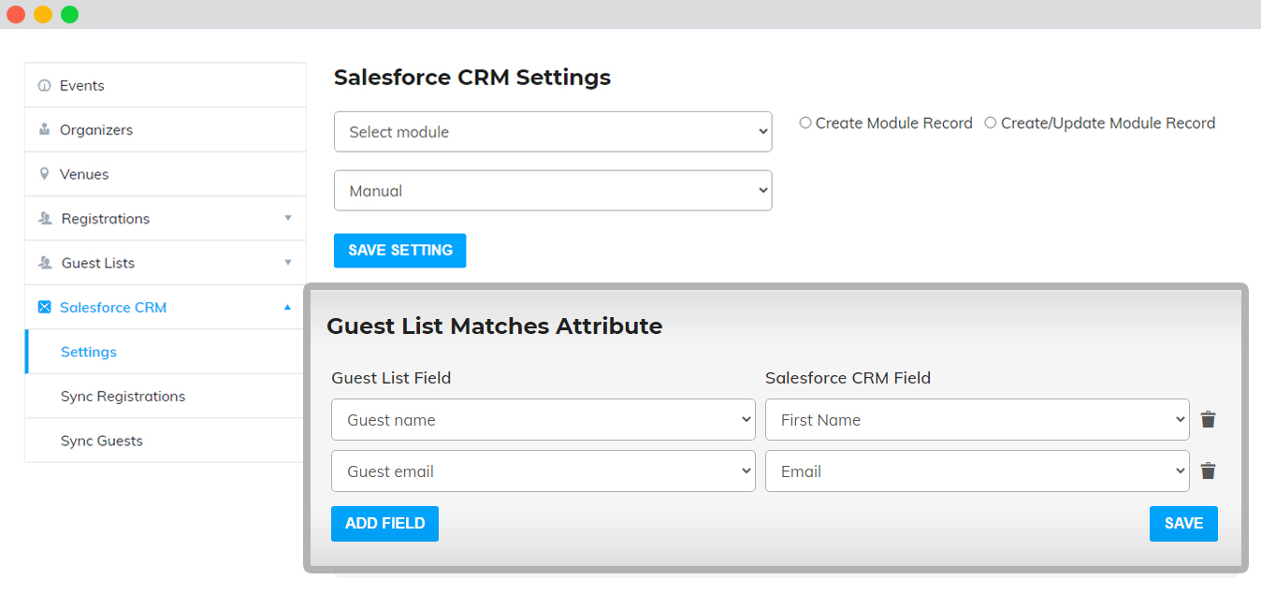Click the Salesforce CRM sidebar icon

point(44,307)
